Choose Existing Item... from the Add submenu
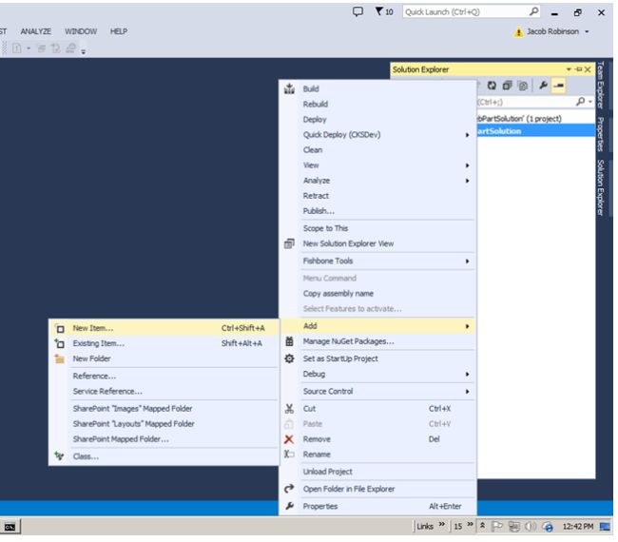The image size is (618, 542). 164,343
